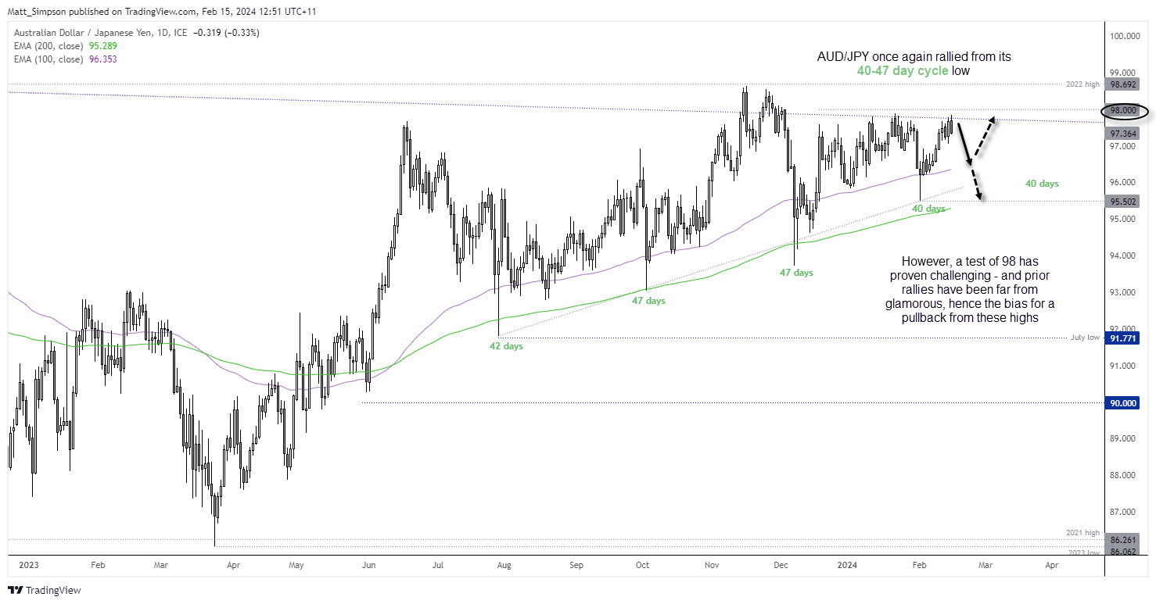Click the blue 90.000 price label
This screenshot has width=1156, height=604.
click(x=1123, y=402)
